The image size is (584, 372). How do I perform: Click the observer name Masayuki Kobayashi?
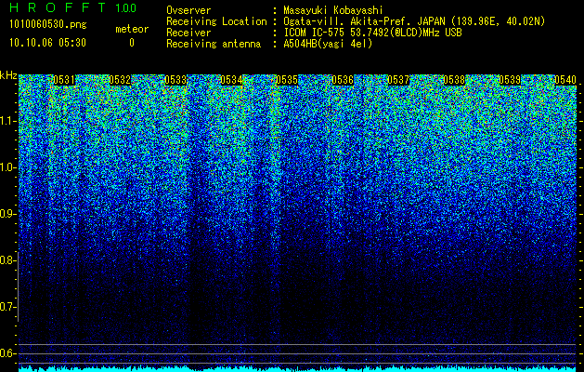pyautogui.click(x=333, y=11)
